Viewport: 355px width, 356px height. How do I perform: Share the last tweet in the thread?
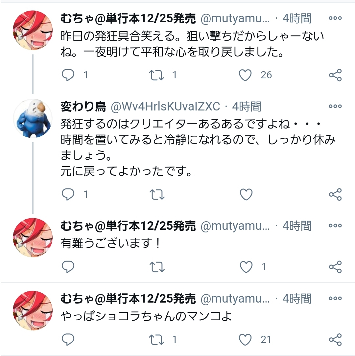point(335,339)
